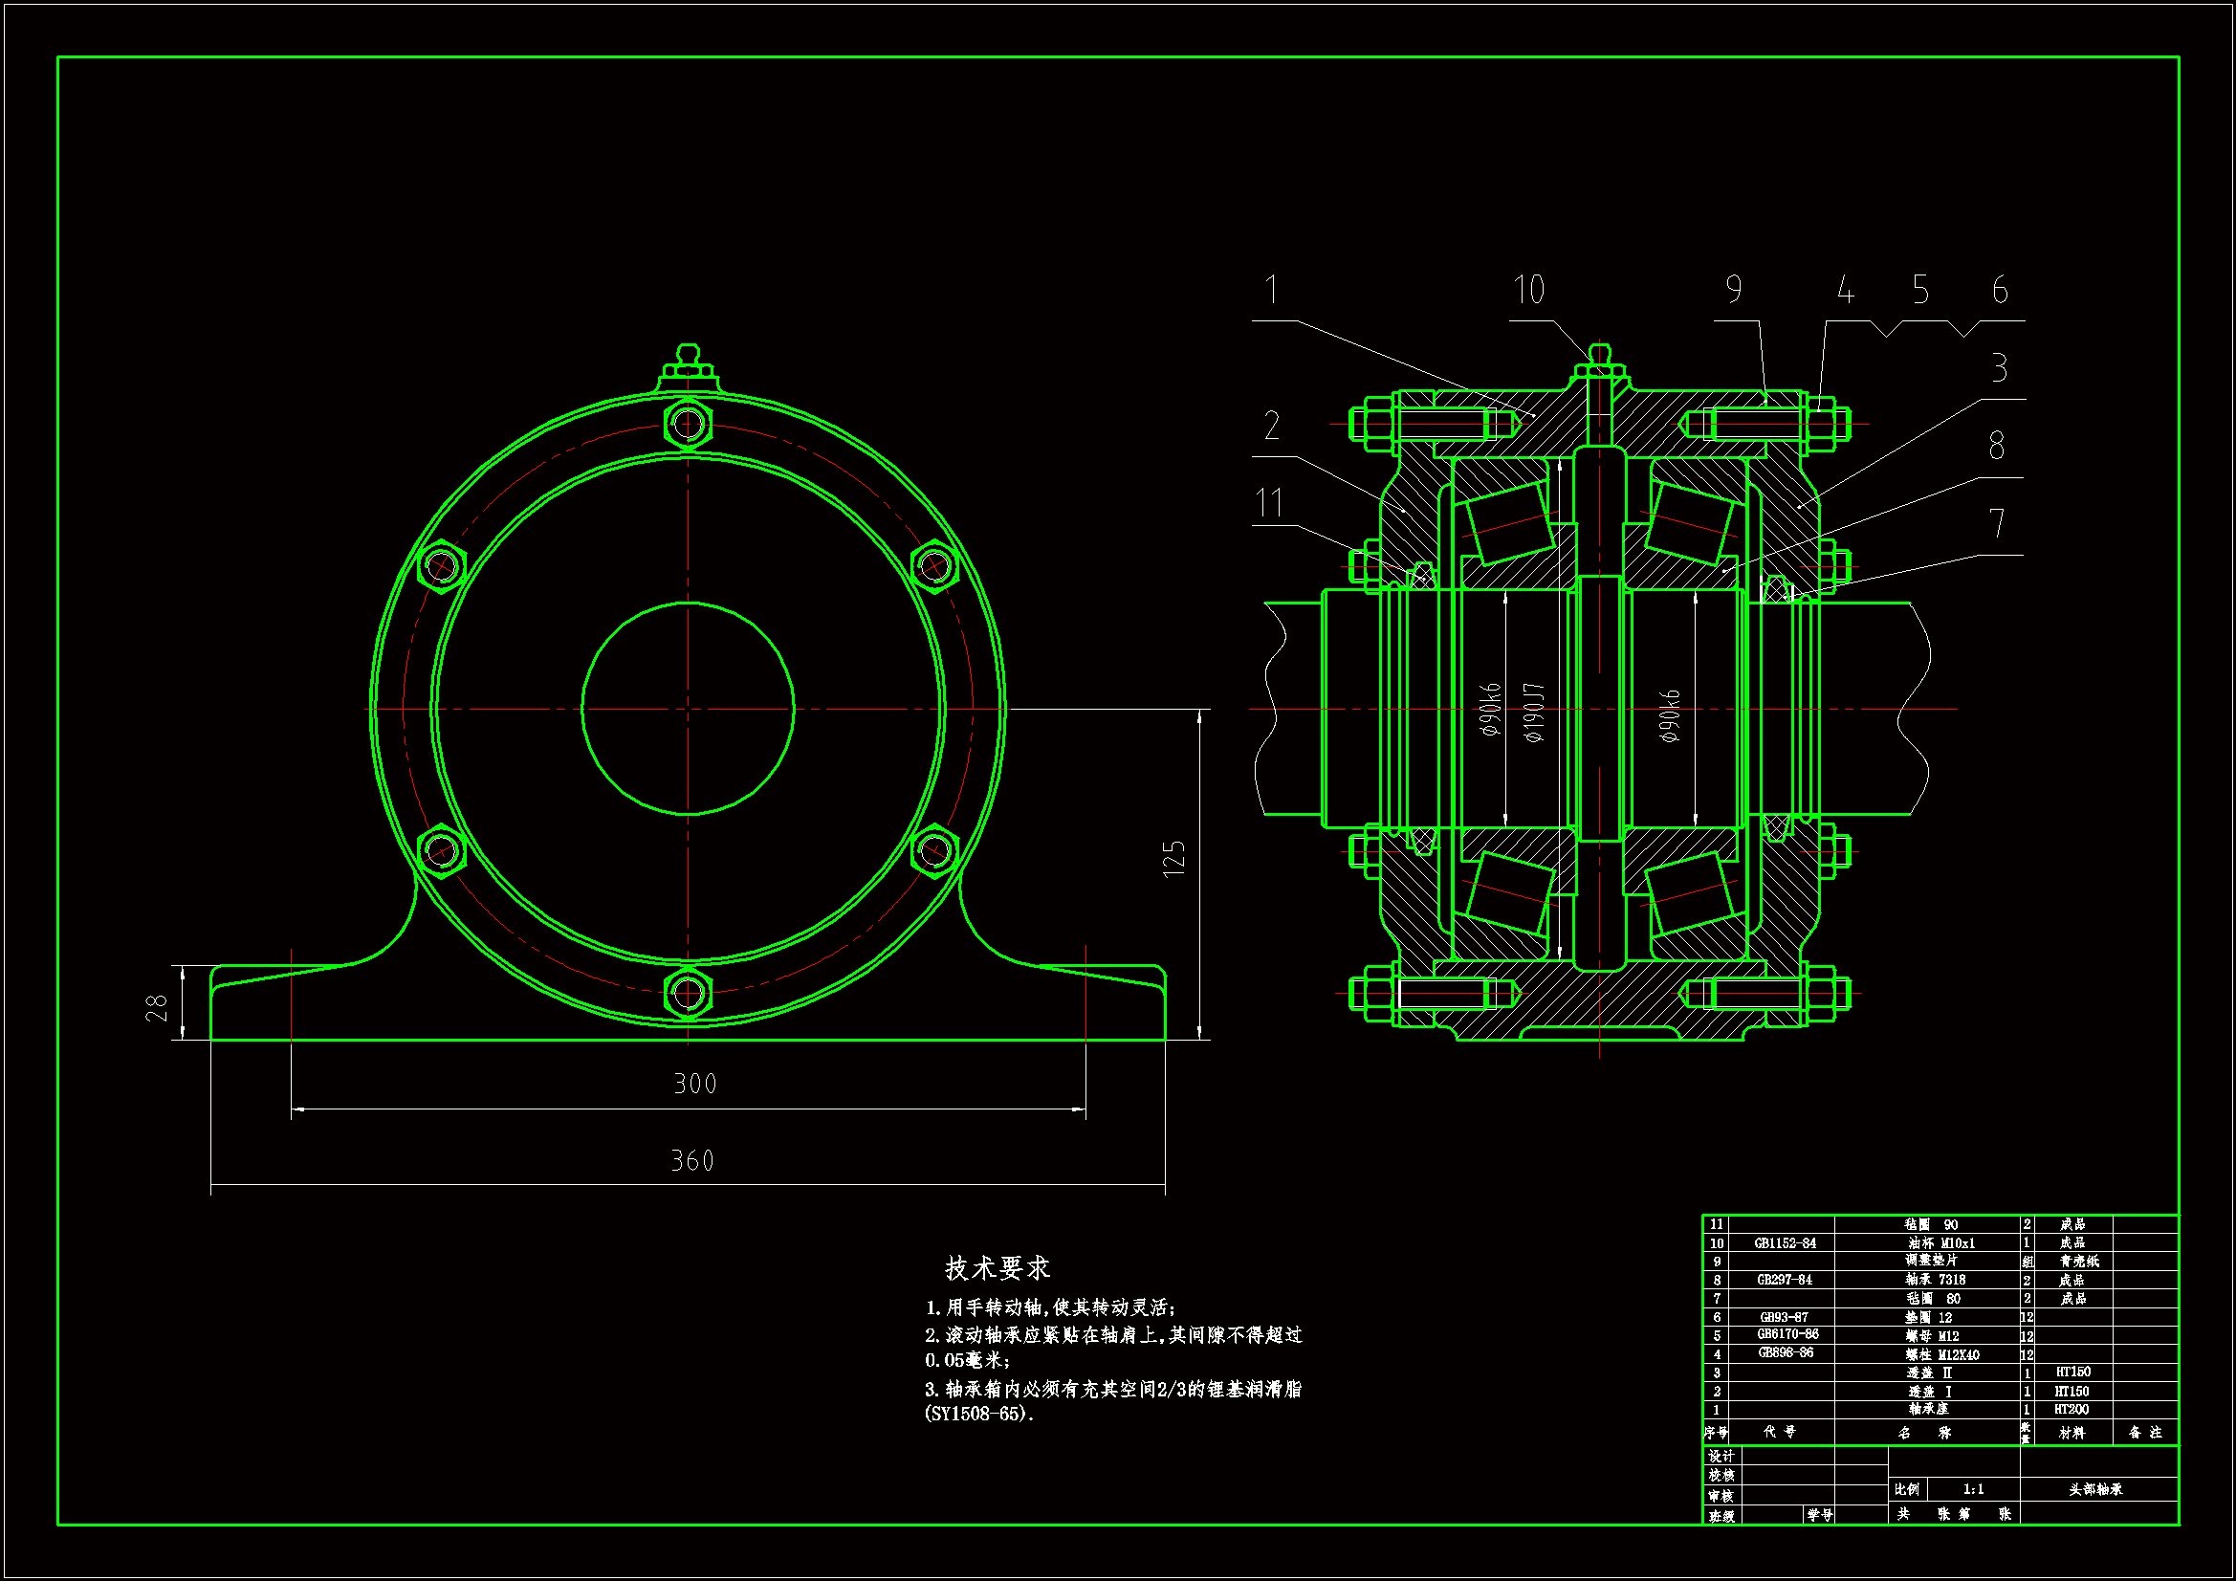The height and width of the screenshot is (1581, 2236).
Task: Select the SY1508-65 grease note line
Action: pos(978,1414)
